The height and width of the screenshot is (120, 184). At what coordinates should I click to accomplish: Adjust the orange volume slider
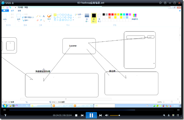[x=115, y=115]
